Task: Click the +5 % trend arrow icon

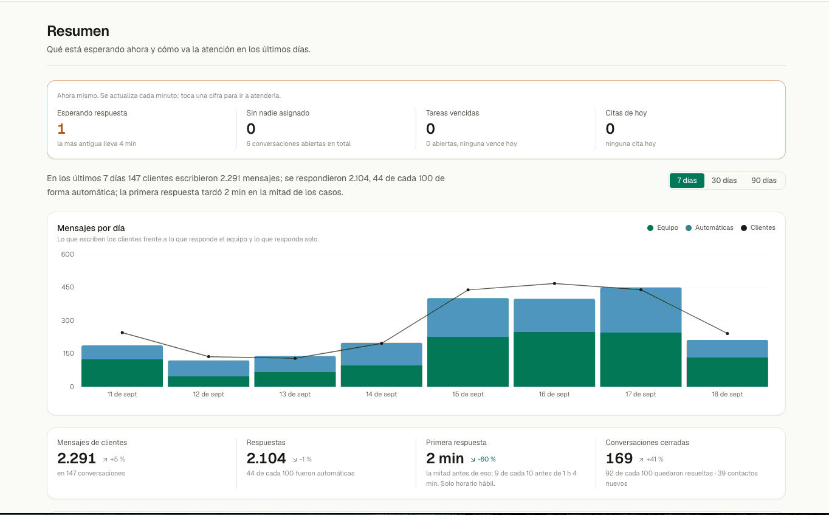Action: pos(105,460)
